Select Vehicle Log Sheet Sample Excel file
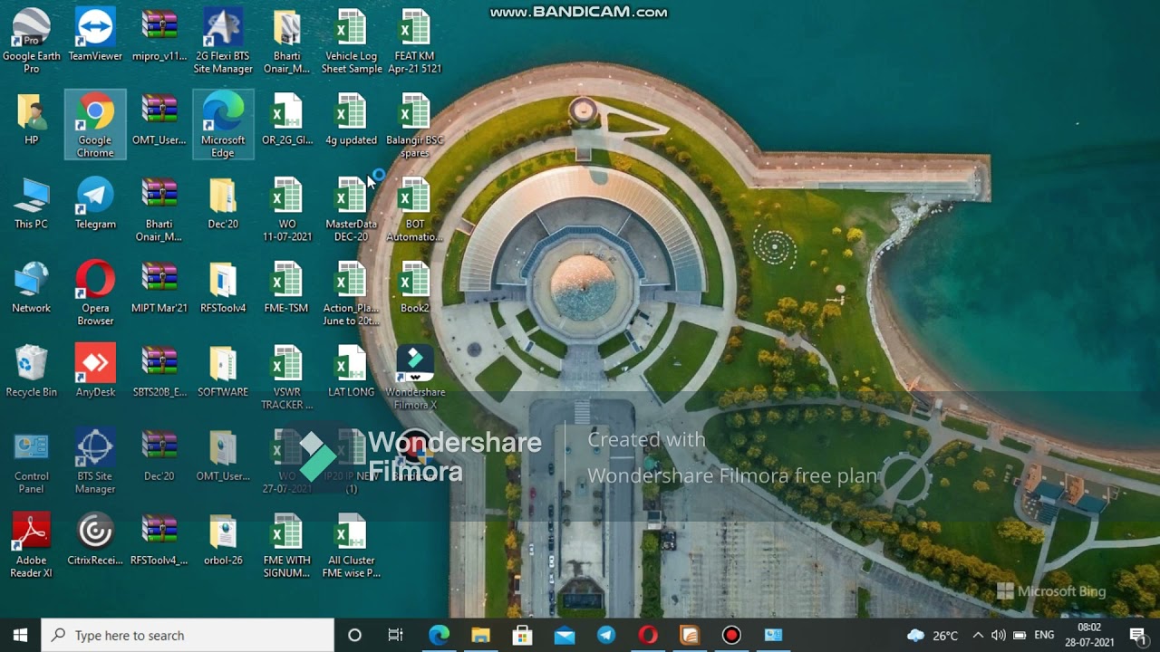The image size is (1160, 652). pos(352,41)
